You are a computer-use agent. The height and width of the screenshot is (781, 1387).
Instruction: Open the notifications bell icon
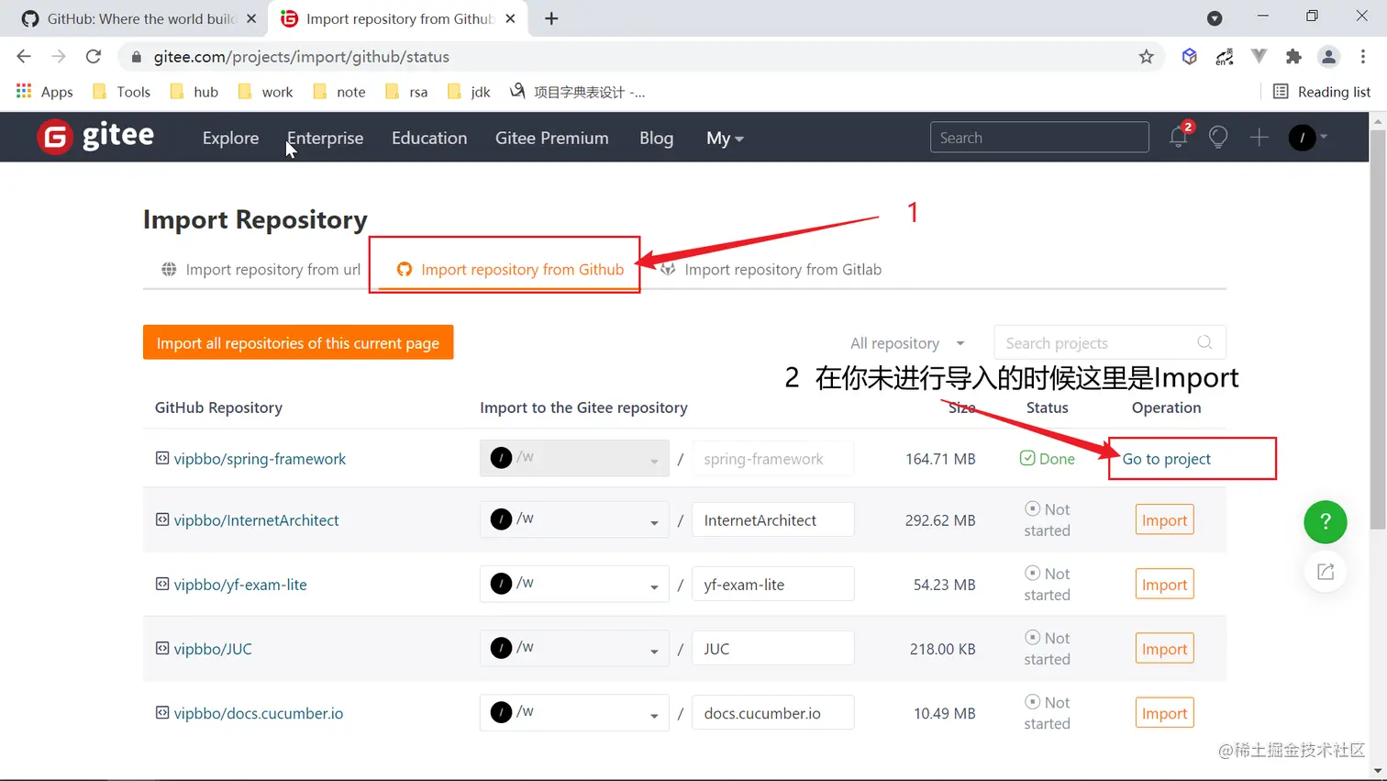1179,138
